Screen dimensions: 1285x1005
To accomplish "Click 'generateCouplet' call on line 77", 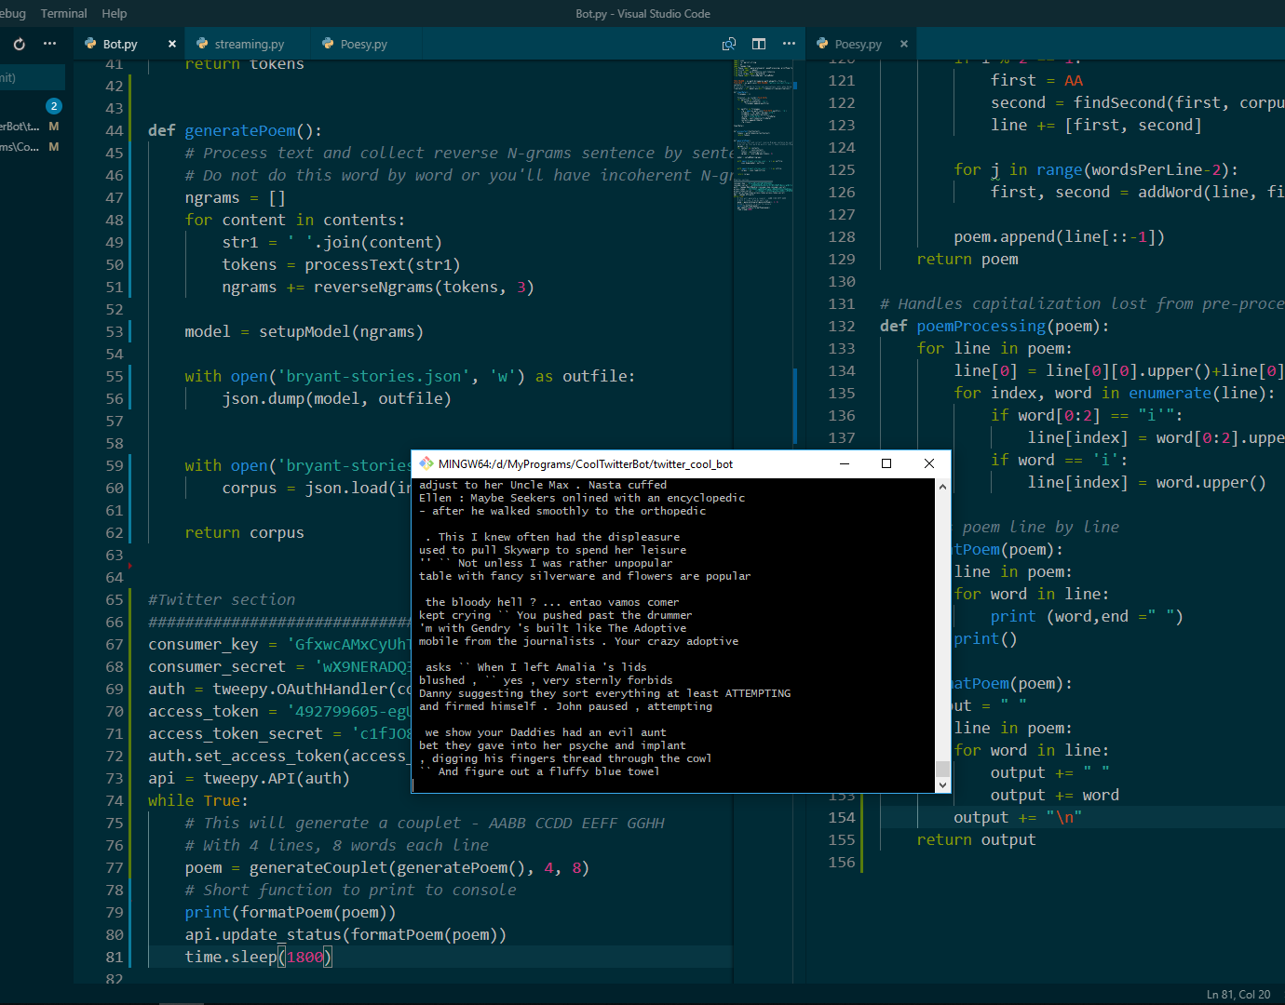I will pyautogui.click(x=318, y=867).
